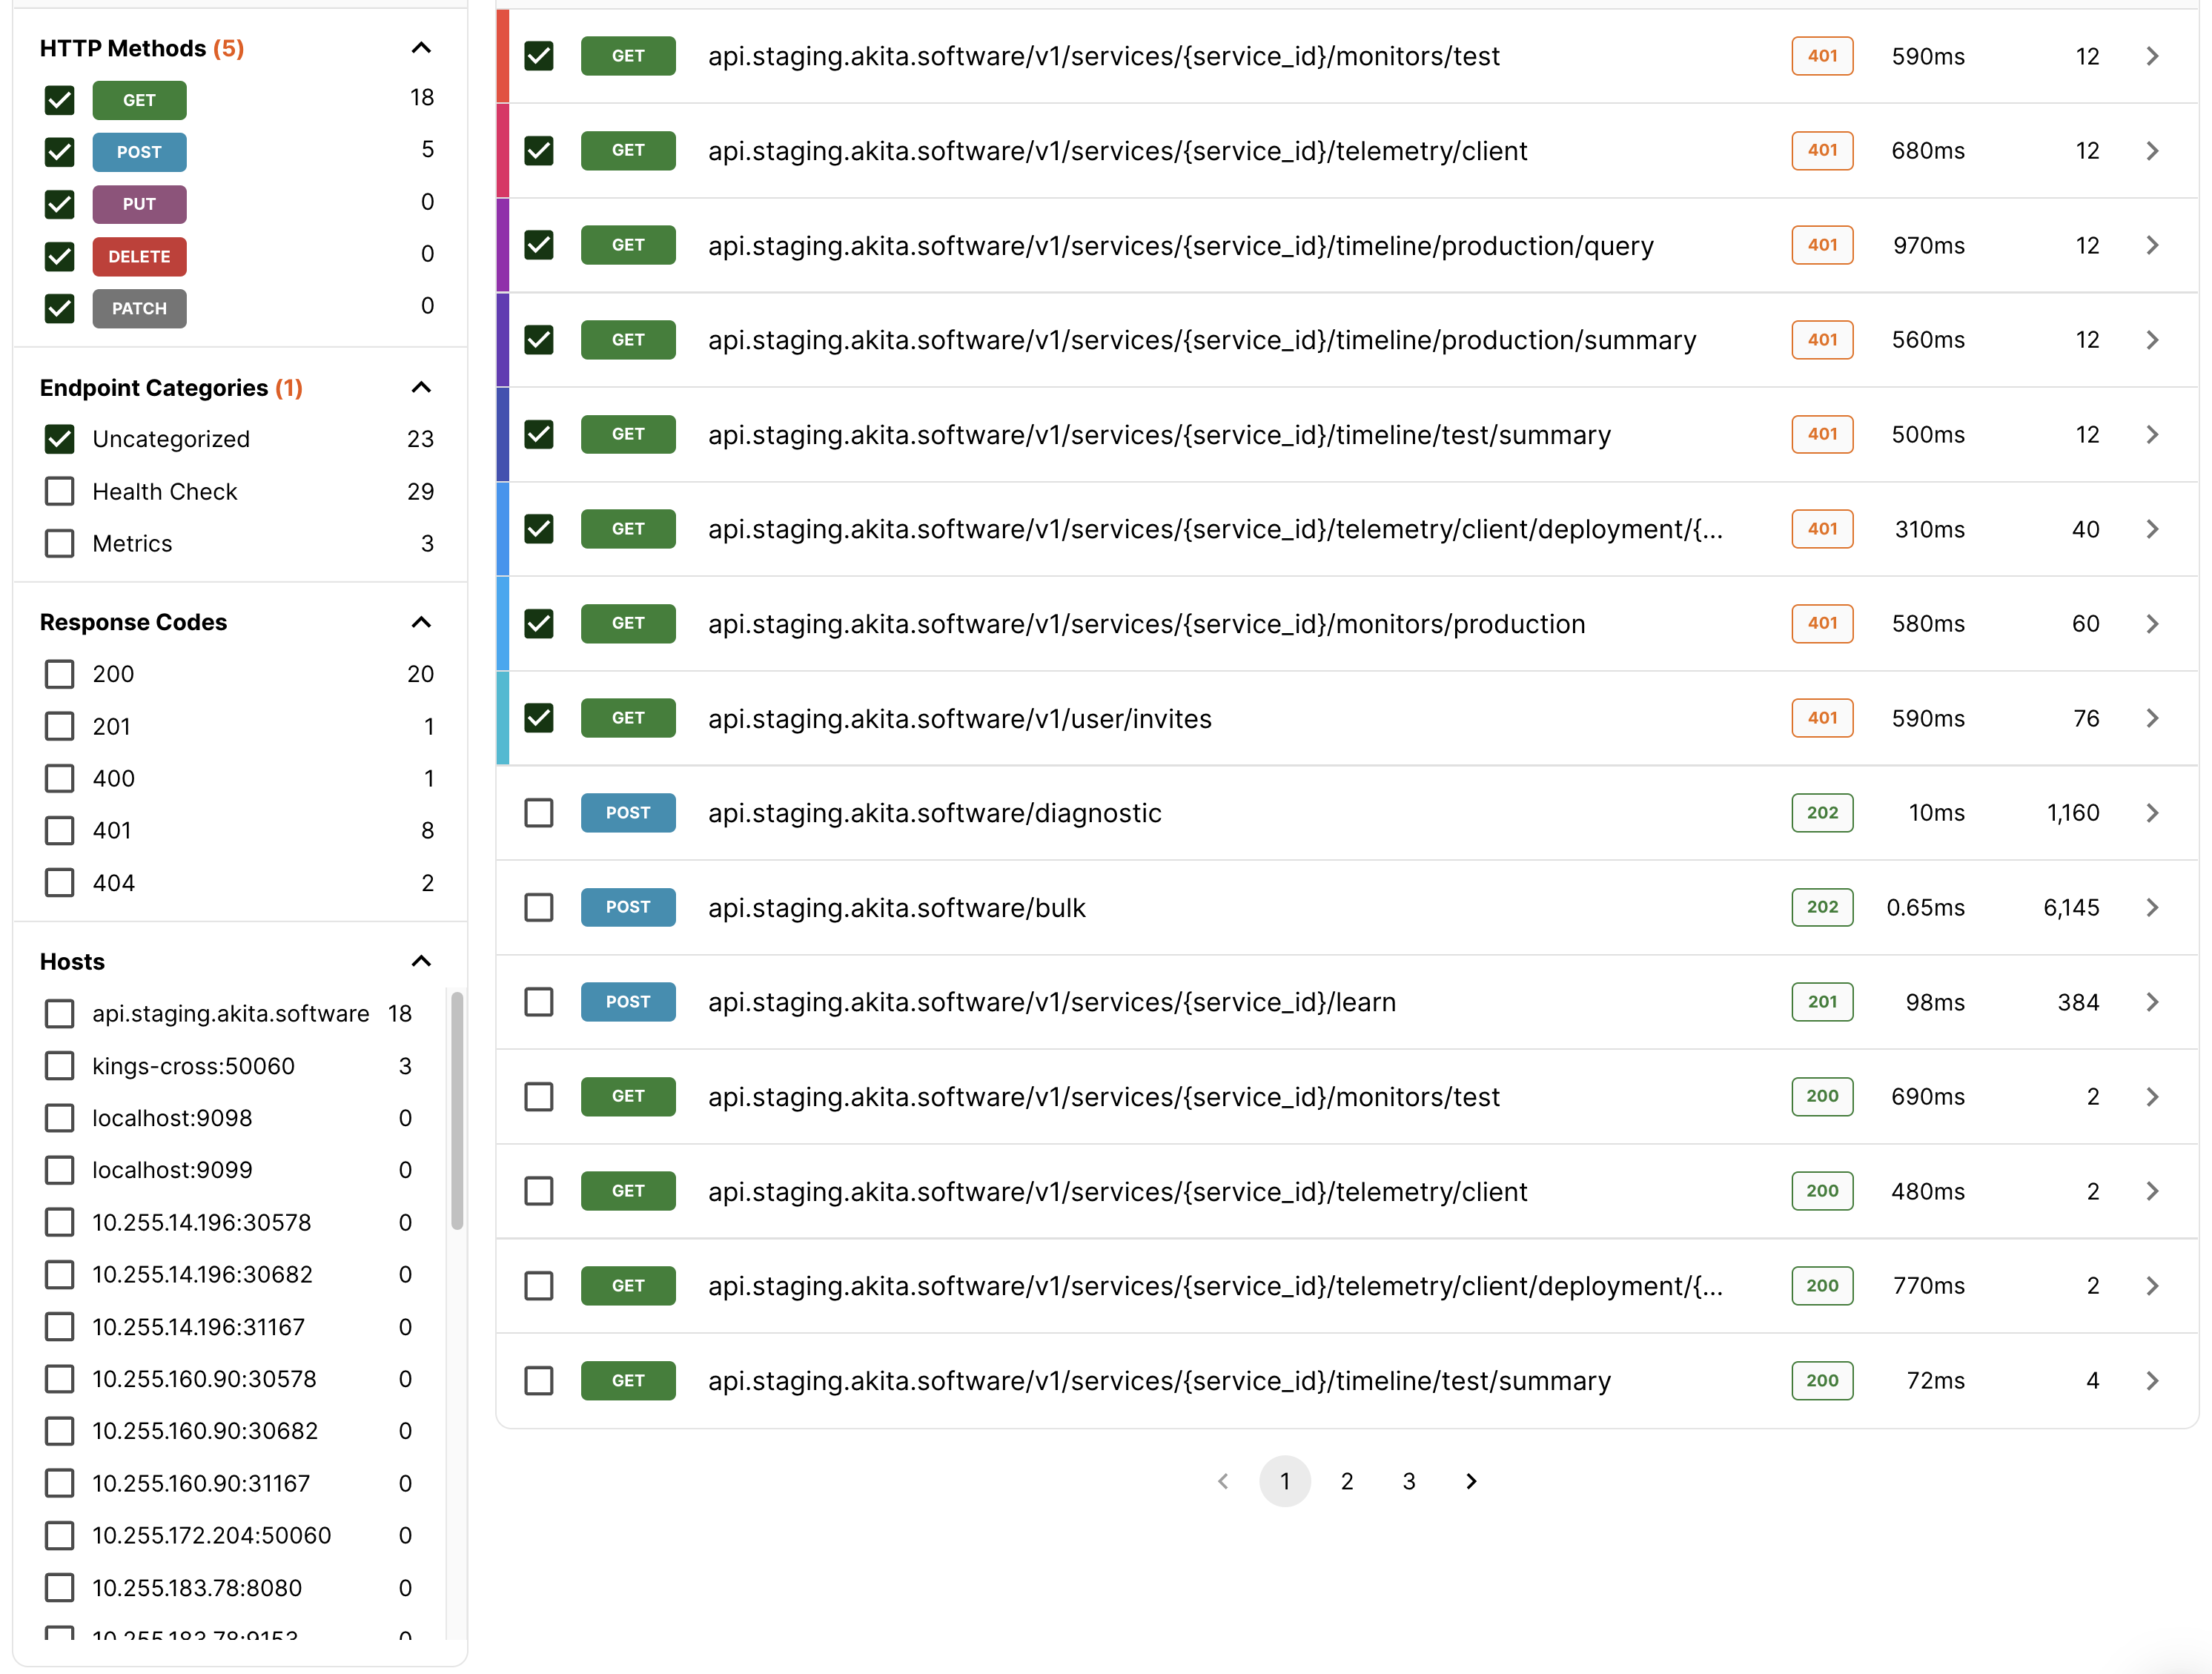Go to page 3

pos(1408,1481)
